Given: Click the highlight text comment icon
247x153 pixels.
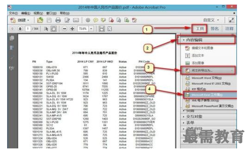Looking at the screenshot, I should point(103,20).
